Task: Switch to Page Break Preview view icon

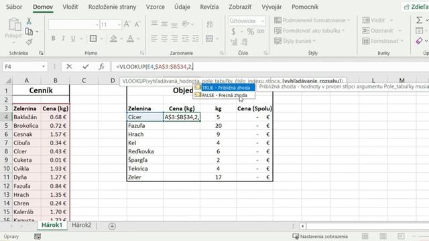Action: click(401, 236)
